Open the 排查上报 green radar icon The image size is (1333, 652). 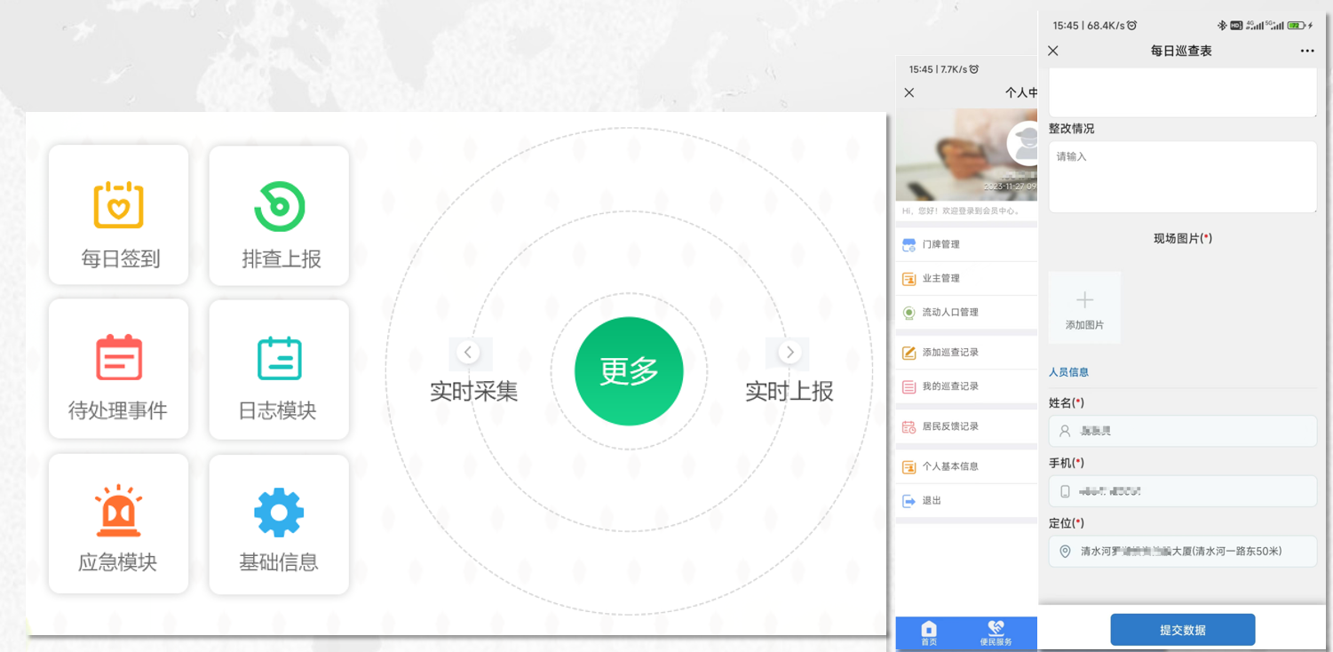pos(279,206)
